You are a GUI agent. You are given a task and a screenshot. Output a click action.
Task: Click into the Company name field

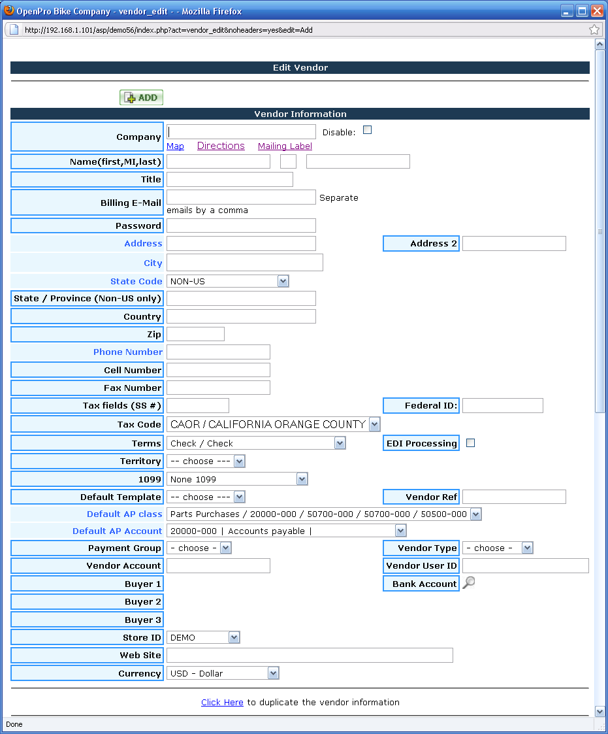tap(241, 131)
